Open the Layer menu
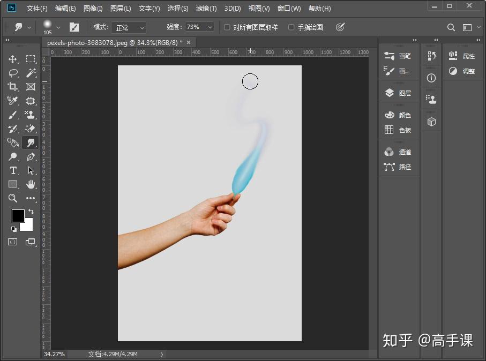Screen dimensions: 486x361 click(121, 9)
